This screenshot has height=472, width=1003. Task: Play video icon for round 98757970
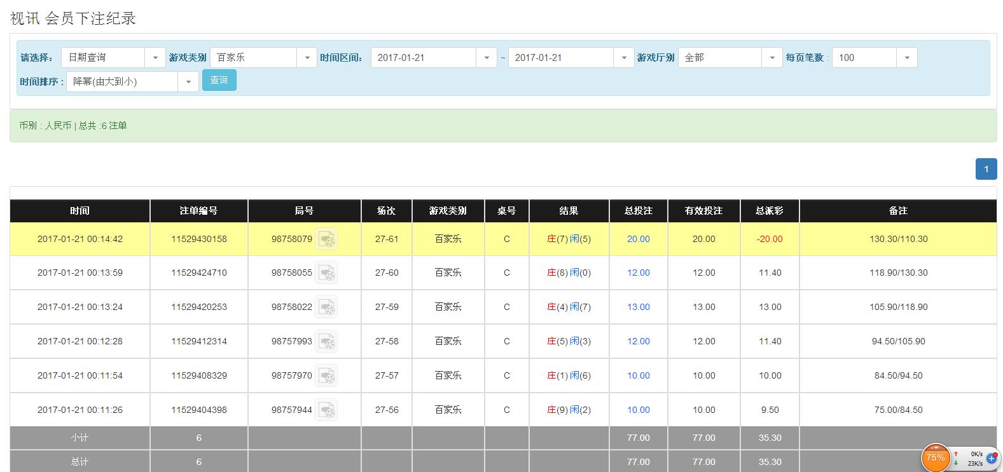coord(326,376)
